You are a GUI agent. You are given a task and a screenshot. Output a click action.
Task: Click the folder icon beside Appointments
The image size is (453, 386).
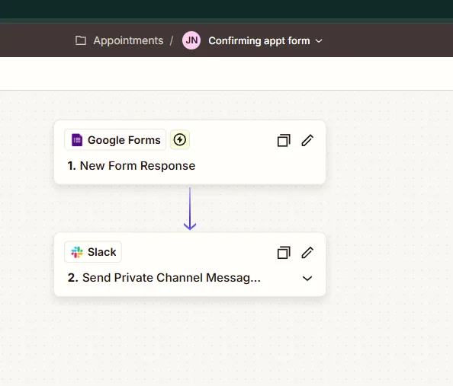[x=81, y=40]
